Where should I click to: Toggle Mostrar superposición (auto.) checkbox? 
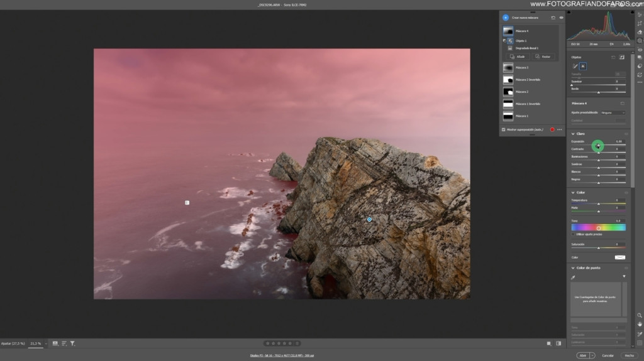[x=504, y=129]
